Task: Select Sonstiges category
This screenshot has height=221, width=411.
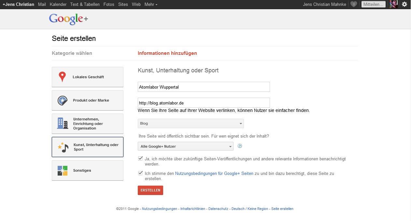Action: [88, 170]
